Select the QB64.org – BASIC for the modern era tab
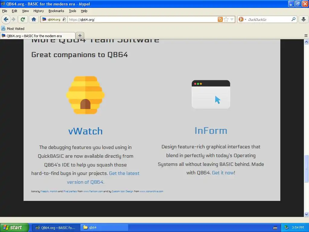 (x=38, y=36)
